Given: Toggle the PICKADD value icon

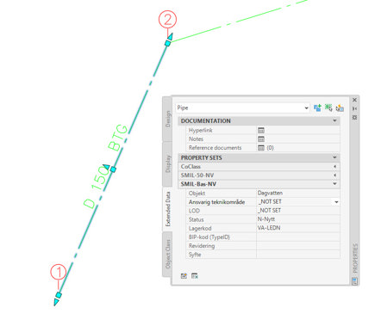Looking at the screenshot, I should click(317, 108).
